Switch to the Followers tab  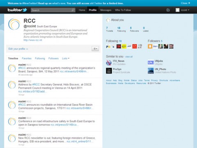53,58
